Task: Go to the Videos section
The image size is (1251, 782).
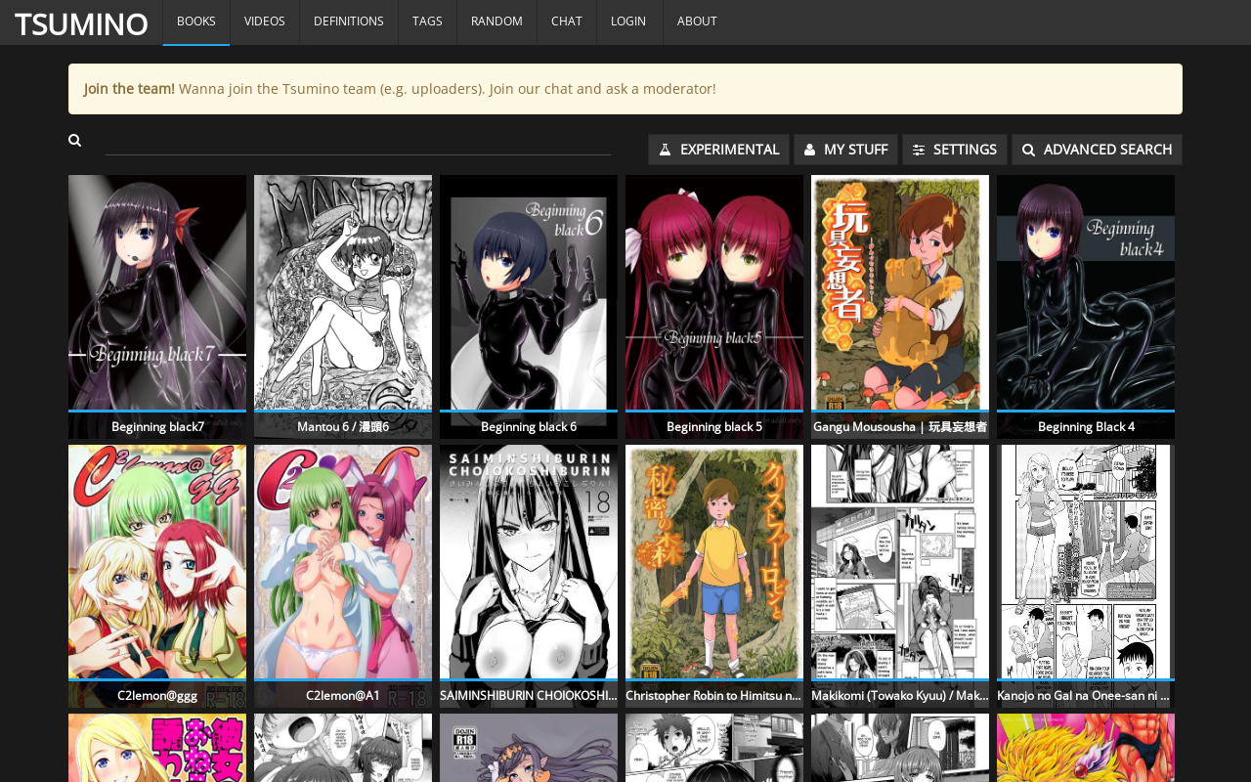Action: click(265, 22)
